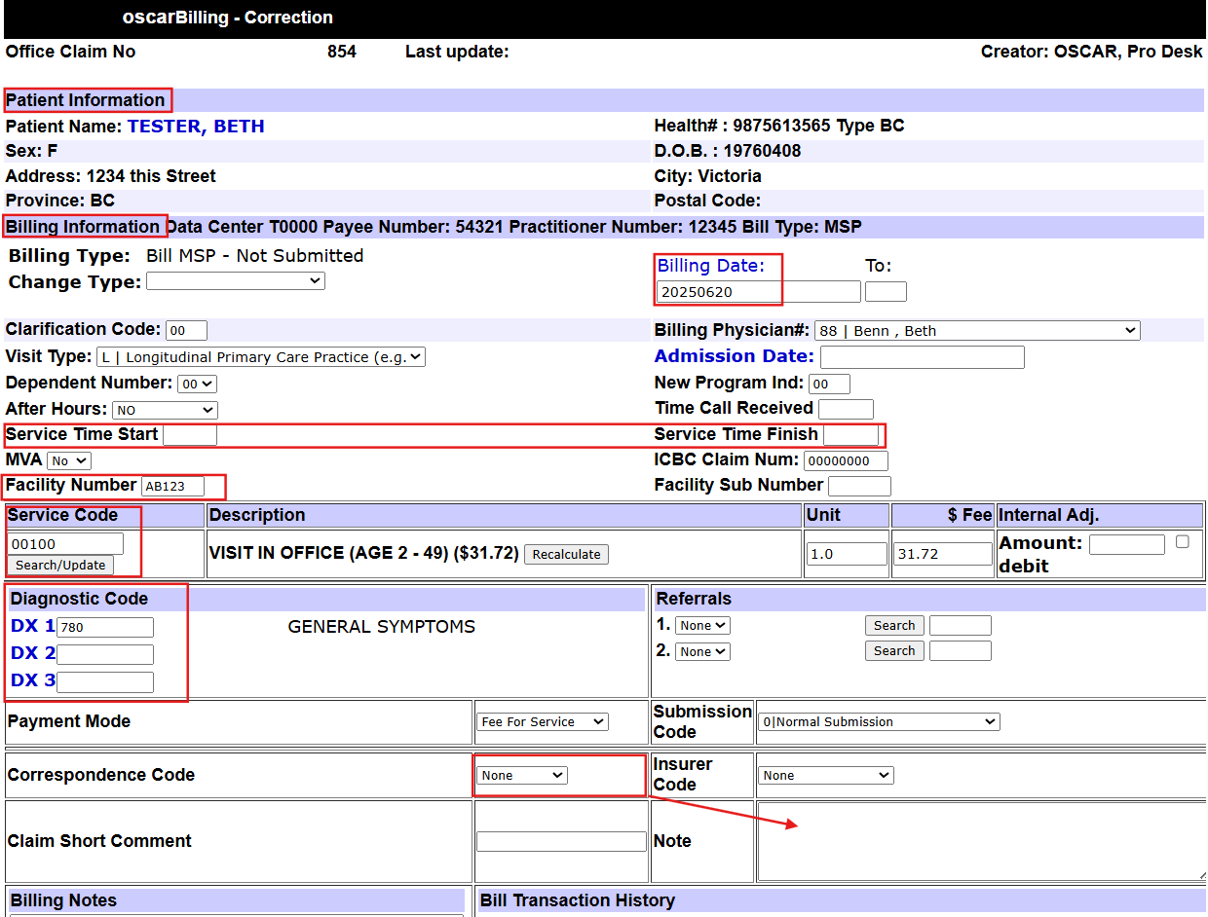Open the Dependent Number dropdown
Screen dimensions: 1208x917
click(196, 384)
